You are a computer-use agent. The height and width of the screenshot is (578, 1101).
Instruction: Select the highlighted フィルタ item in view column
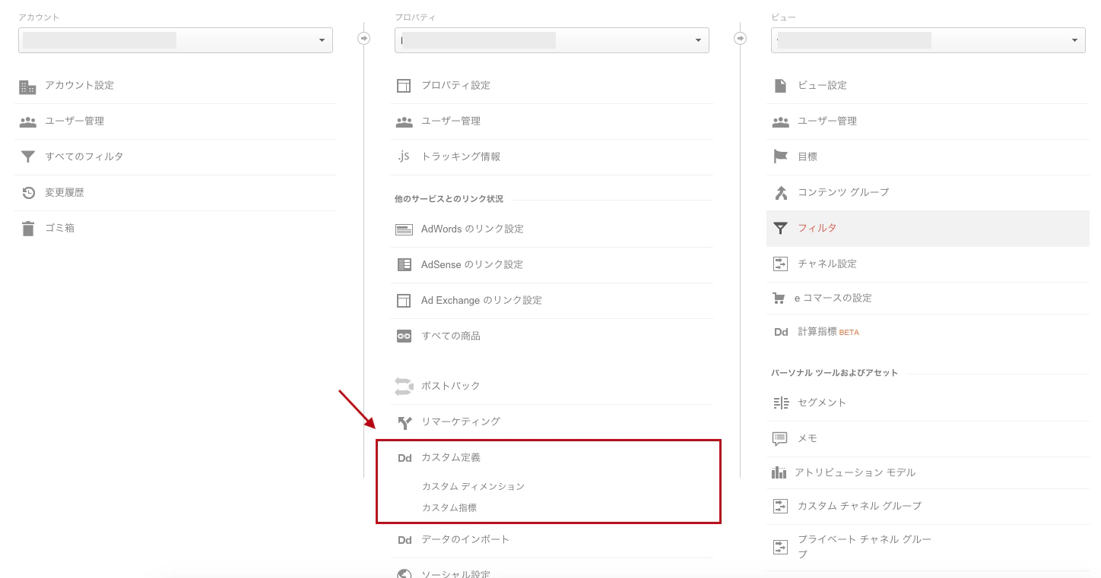pos(928,228)
